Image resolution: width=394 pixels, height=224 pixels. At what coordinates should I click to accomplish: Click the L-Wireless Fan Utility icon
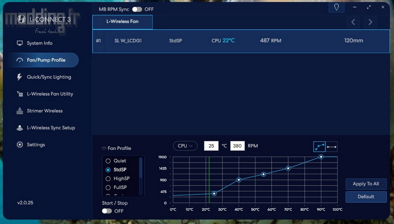[20, 94]
